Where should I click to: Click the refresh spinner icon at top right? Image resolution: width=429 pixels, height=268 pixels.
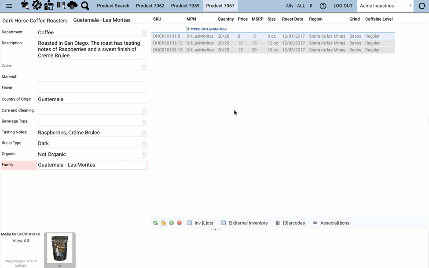pyautogui.click(x=422, y=6)
